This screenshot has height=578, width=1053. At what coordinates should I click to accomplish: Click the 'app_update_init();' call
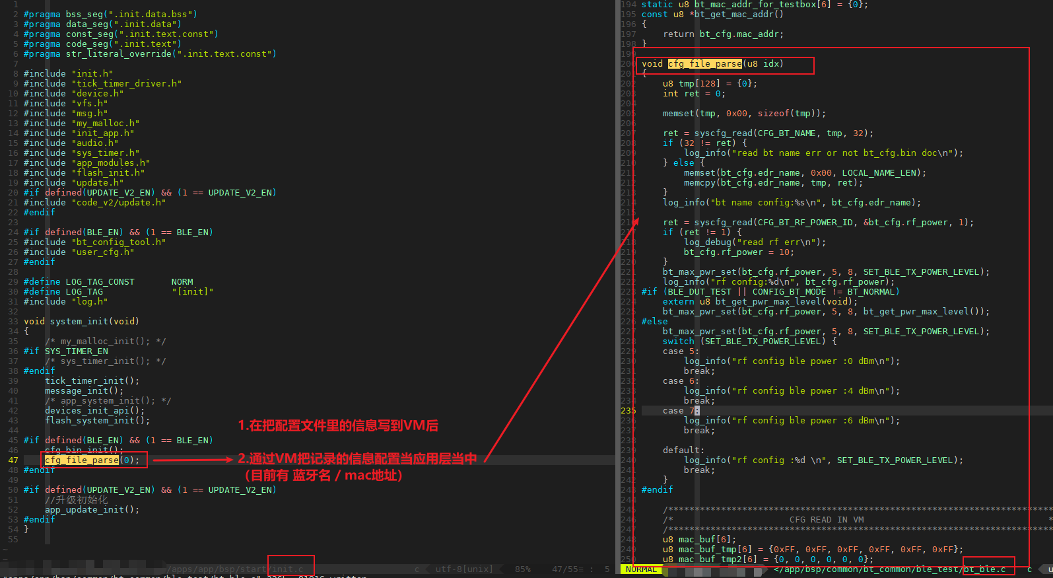click(x=92, y=509)
